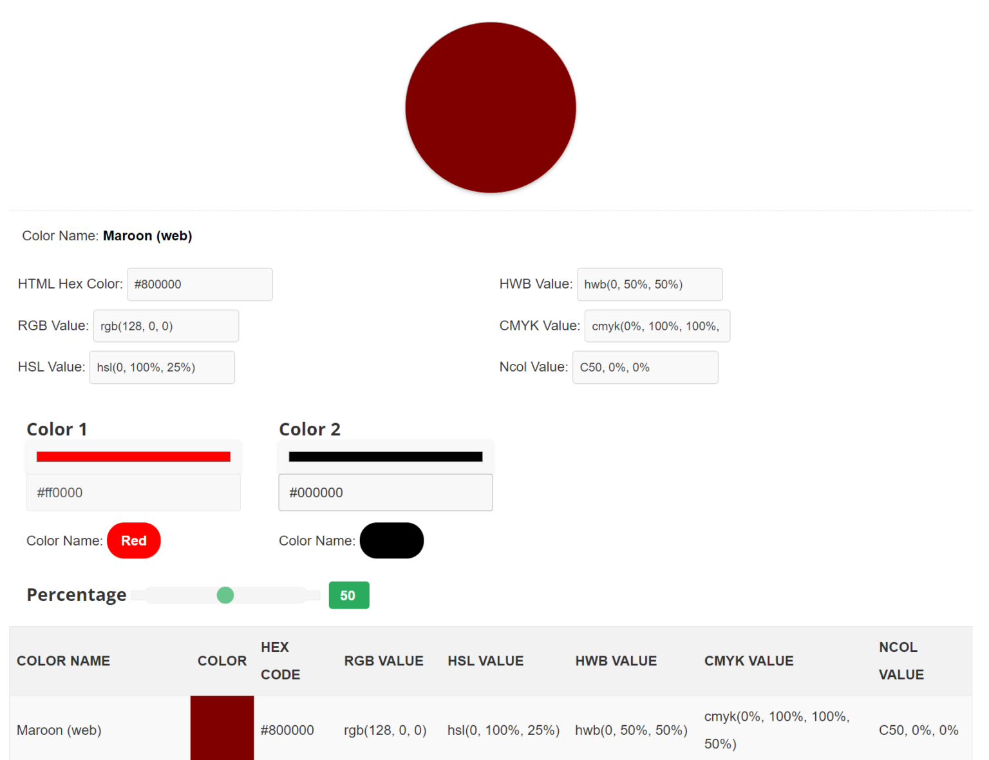The width and height of the screenshot is (989, 760).
Task: Select the #000000 hex input under Color 2
Action: (x=386, y=492)
